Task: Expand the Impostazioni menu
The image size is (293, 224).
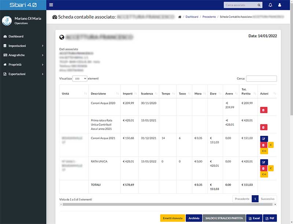Action: pos(23,46)
